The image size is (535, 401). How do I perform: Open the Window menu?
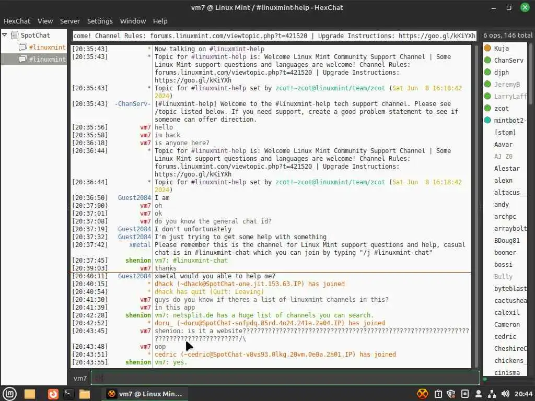tap(133, 21)
